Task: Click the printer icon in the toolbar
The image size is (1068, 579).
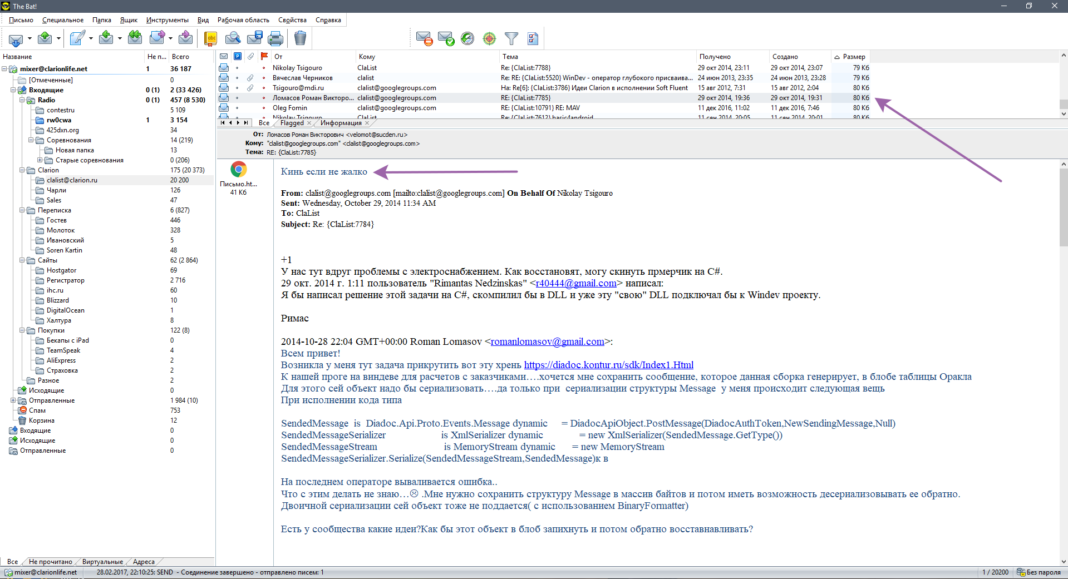Action: pyautogui.click(x=275, y=38)
